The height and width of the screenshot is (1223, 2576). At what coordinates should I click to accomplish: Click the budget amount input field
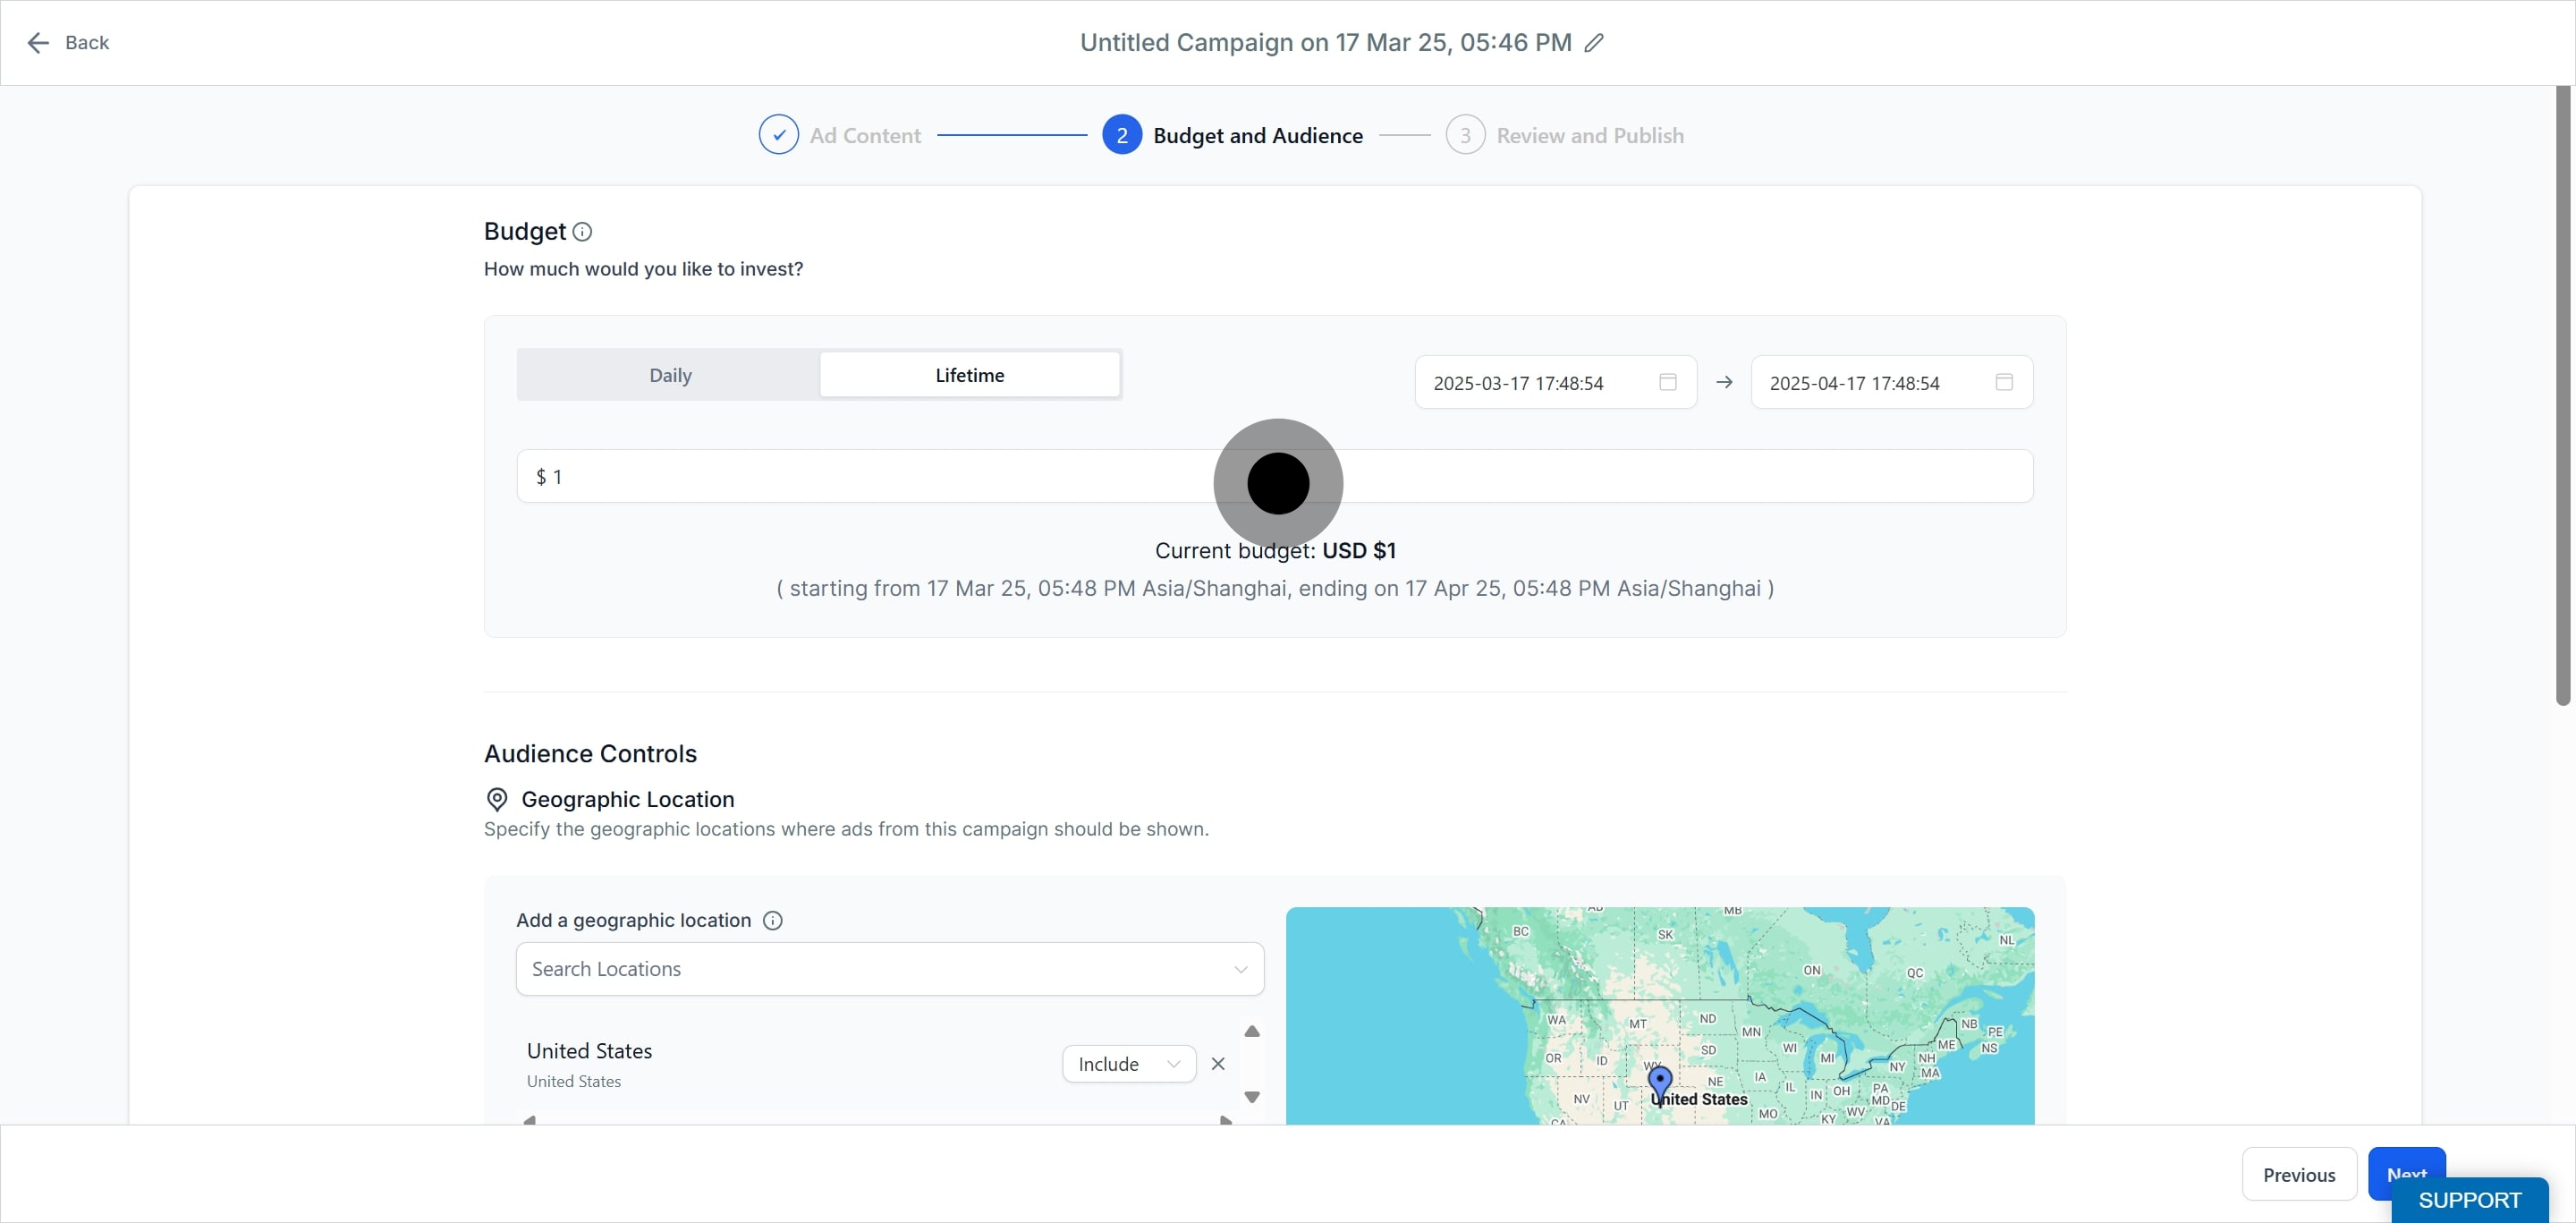click(1274, 476)
